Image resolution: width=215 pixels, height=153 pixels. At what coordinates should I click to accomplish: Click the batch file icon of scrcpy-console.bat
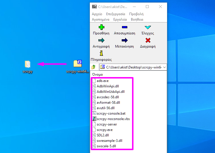(94, 113)
